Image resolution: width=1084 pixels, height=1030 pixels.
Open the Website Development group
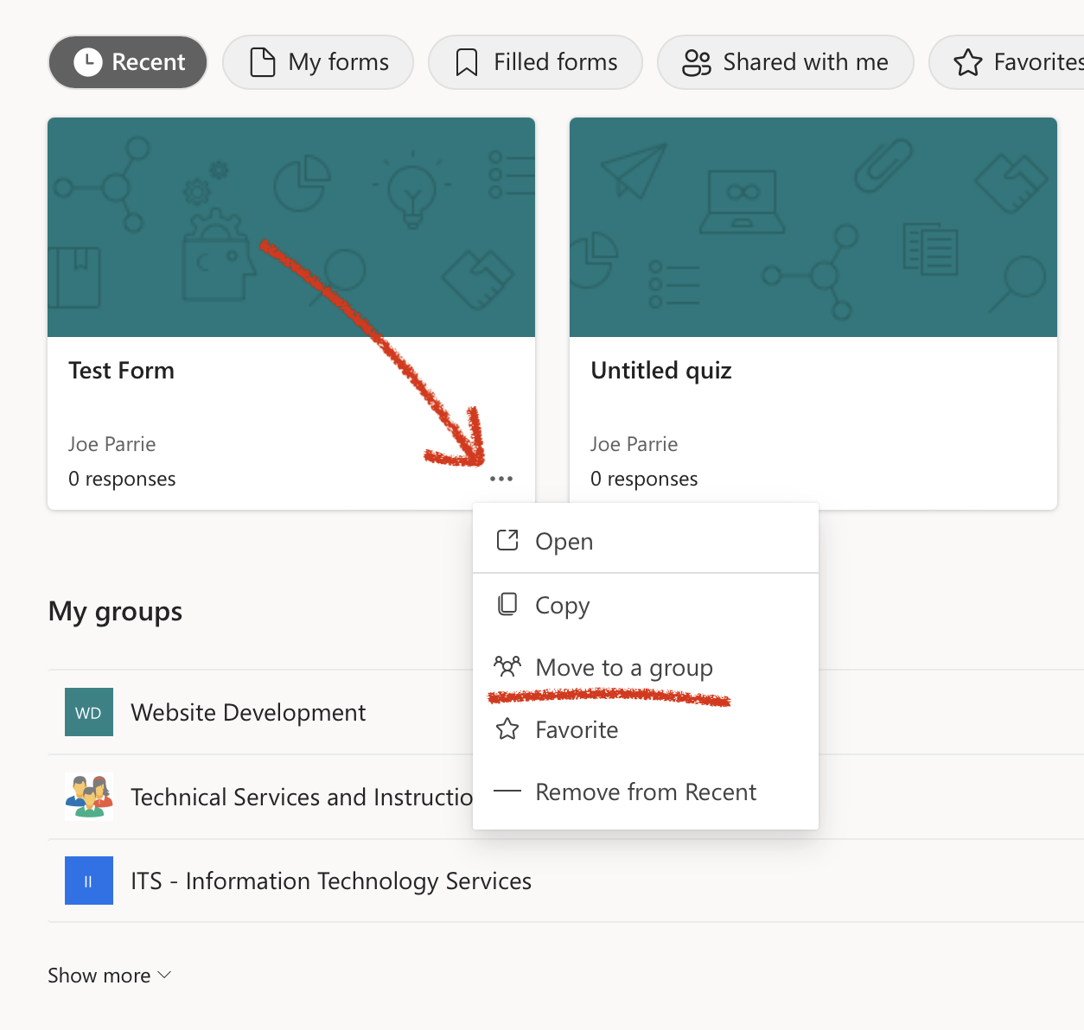coord(248,713)
